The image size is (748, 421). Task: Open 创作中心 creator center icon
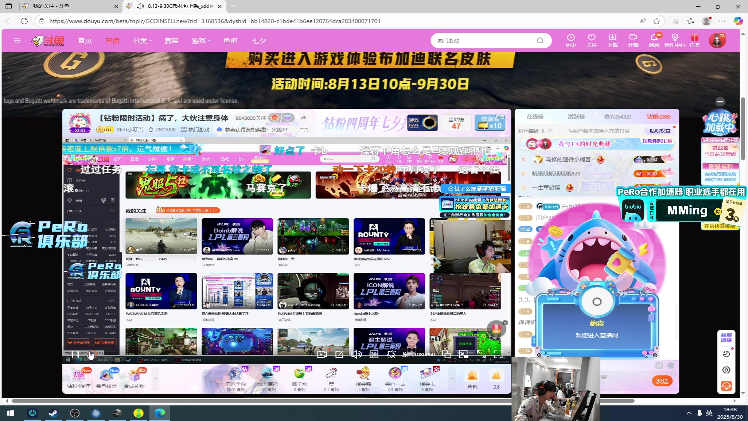(675, 40)
